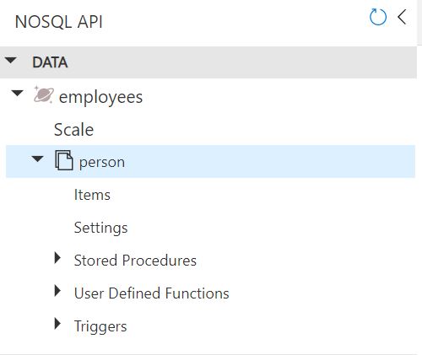Screen dimensions: 422x355
Task: Click the DATA section header label
Action: (x=50, y=62)
